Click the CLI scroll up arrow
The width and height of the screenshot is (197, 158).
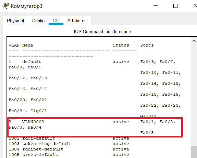click(x=194, y=40)
